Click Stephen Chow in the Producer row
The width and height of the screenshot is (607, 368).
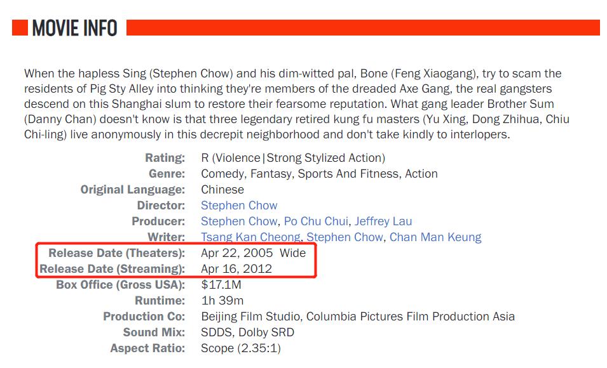(239, 221)
